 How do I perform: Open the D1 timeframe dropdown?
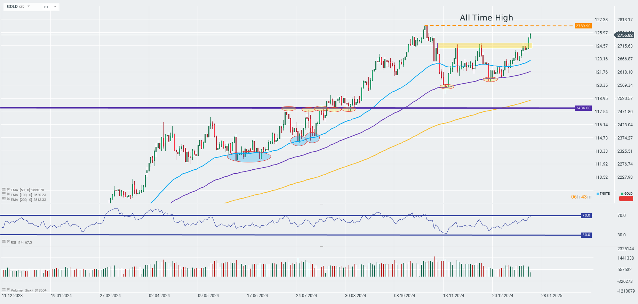[55, 7]
